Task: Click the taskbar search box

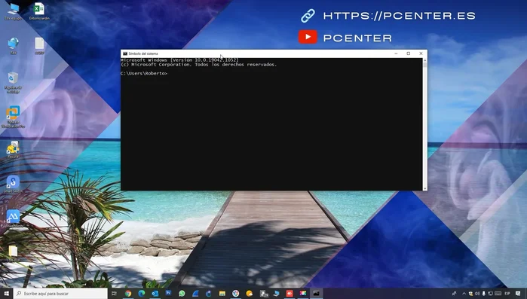Action: pos(60,294)
